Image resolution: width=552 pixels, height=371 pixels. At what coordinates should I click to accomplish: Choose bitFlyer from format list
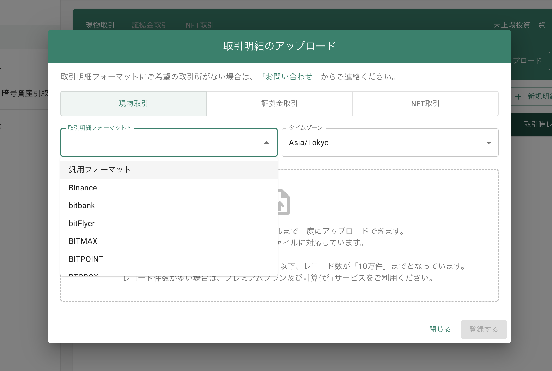[169, 223]
